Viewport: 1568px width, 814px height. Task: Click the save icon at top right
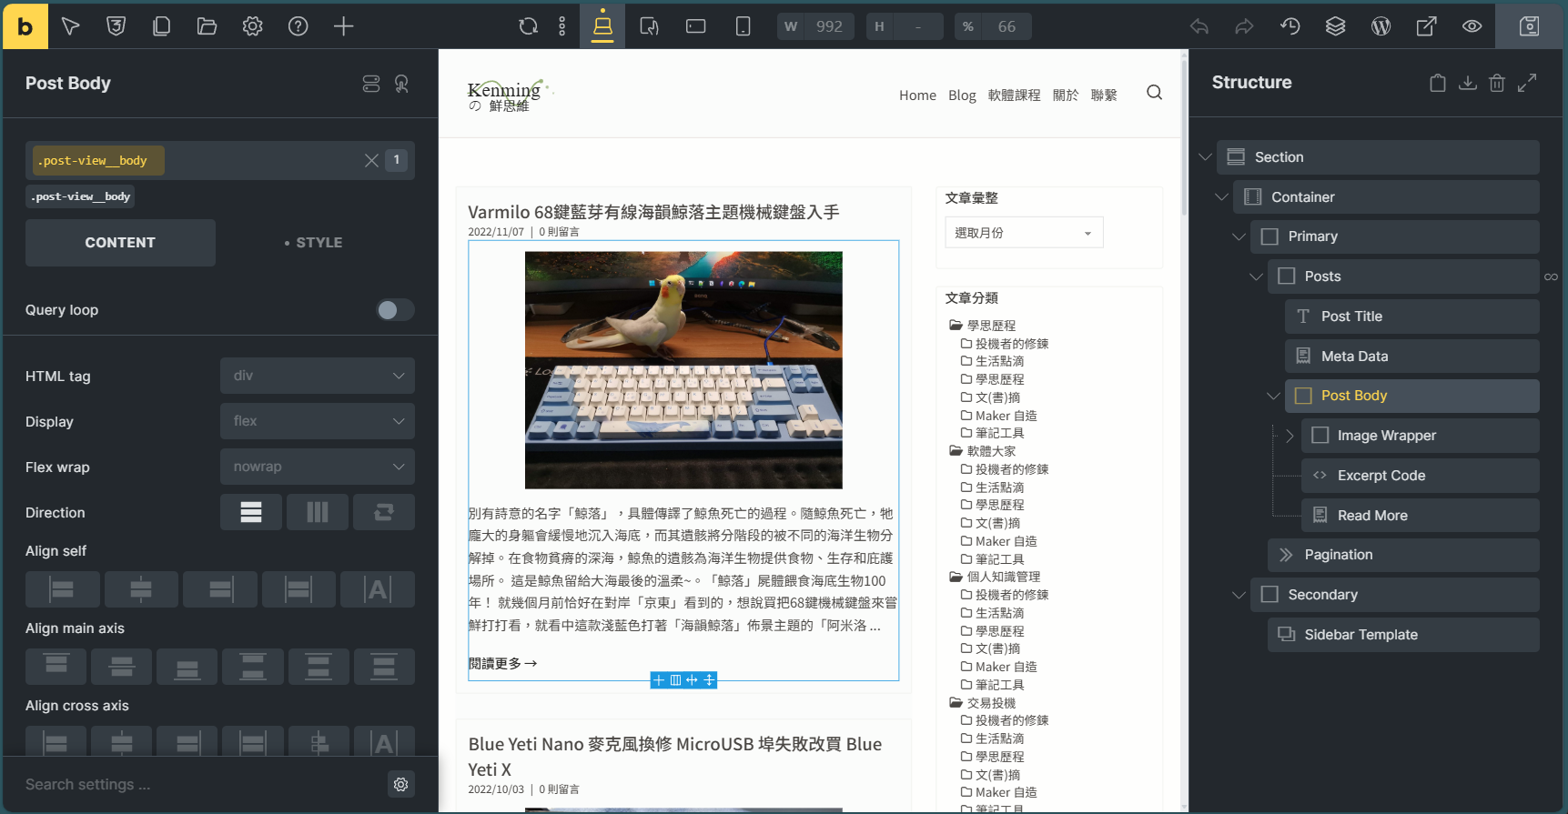[1529, 26]
